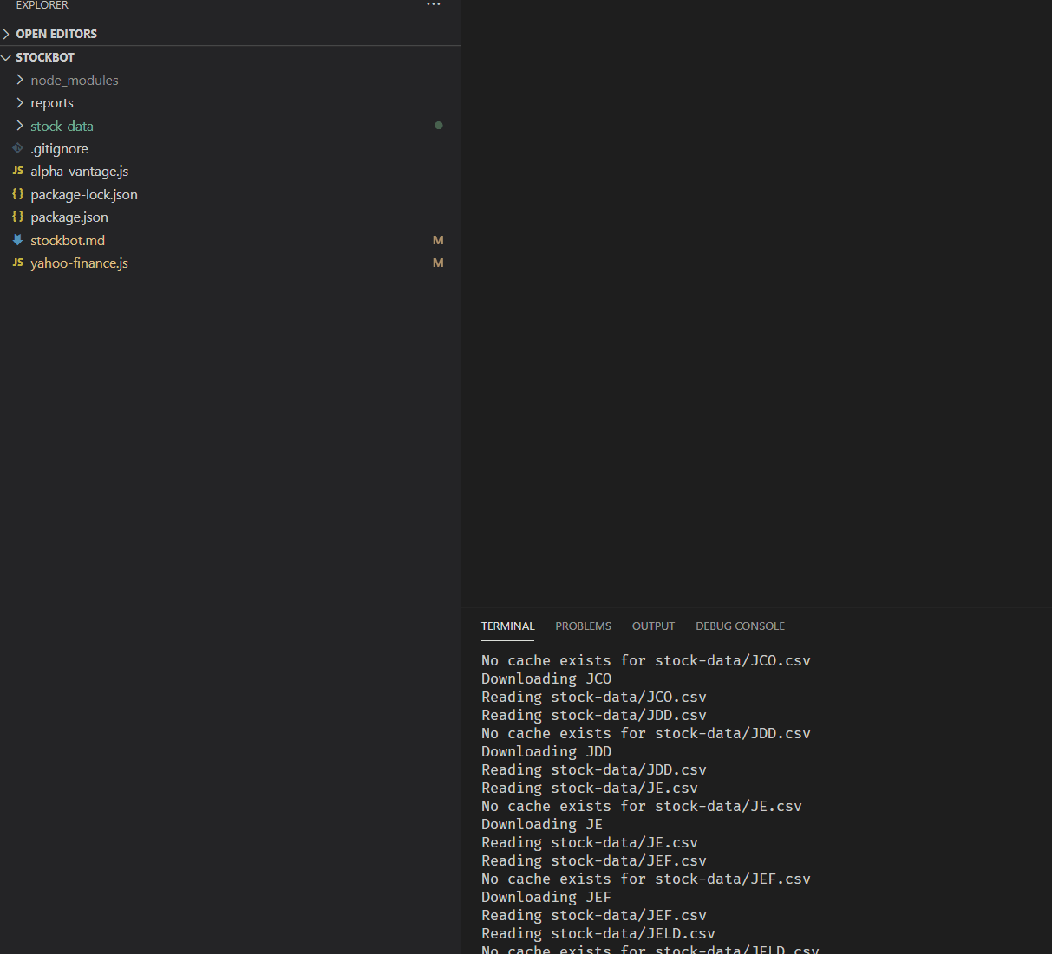1052x954 pixels.
Task: Open stockbot.md file
Action: [x=230, y=240]
